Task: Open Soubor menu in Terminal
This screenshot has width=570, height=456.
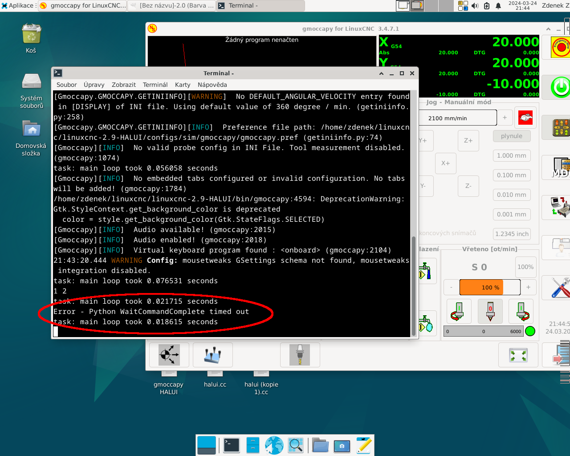Action: click(x=66, y=85)
